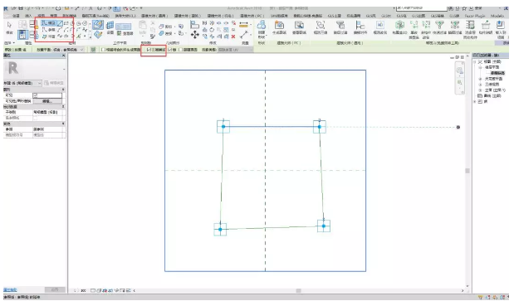Select the Rectangle draw tool

tap(66, 23)
